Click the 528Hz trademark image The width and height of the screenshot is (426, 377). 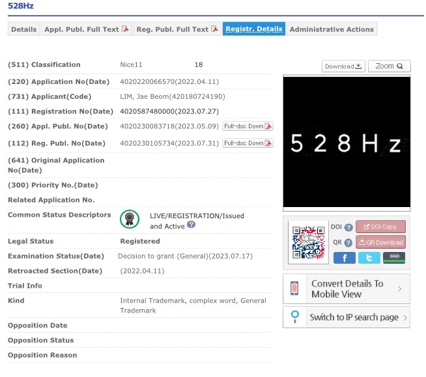click(x=347, y=142)
